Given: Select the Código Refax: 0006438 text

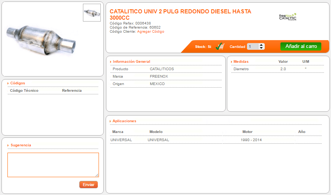Looking at the screenshot, I should click(x=130, y=23).
